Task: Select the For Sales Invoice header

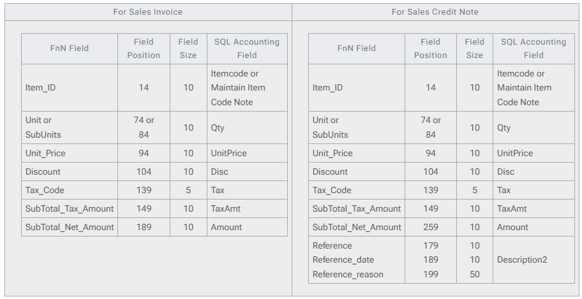Action: pyautogui.click(x=145, y=12)
